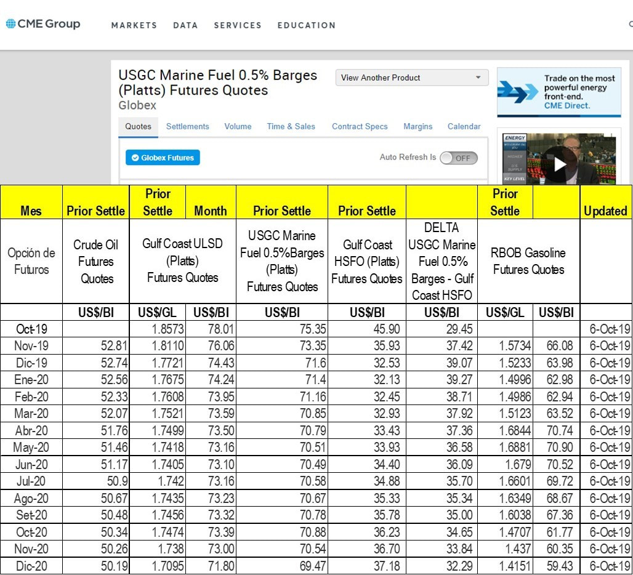Open the SERVICES menu
The width and height of the screenshot is (633, 575).
tap(238, 25)
